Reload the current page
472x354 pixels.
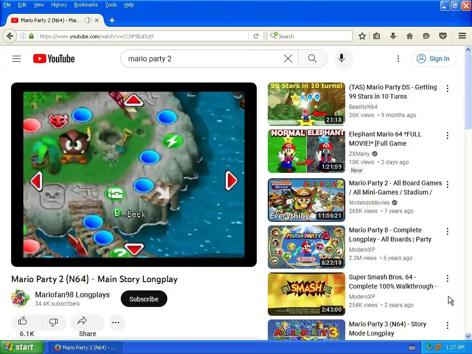256,36
